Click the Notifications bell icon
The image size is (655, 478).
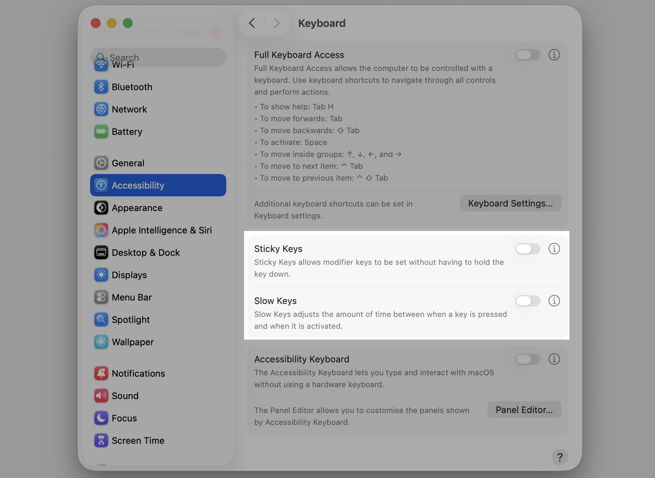click(x=101, y=373)
